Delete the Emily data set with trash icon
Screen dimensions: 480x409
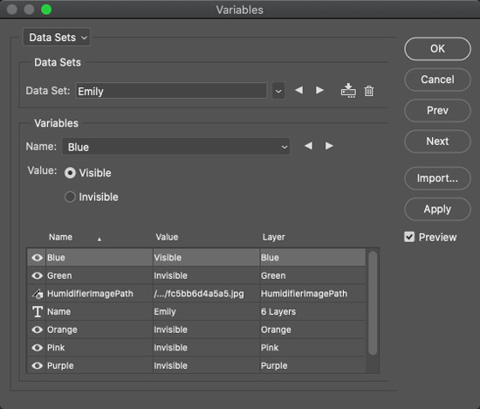click(369, 91)
